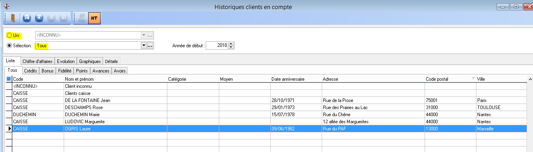This screenshot has height=152, width=533.
Task: Expand the "Tous" selection dropdown
Action: [144, 46]
